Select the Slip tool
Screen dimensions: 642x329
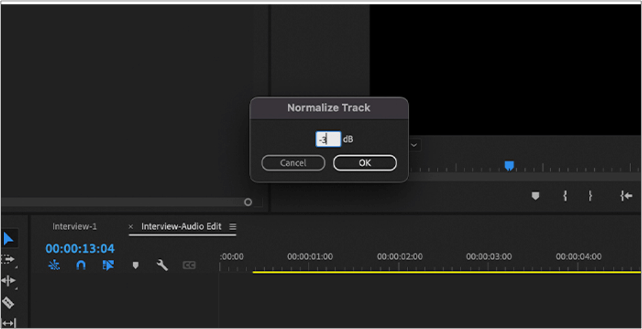point(8,323)
